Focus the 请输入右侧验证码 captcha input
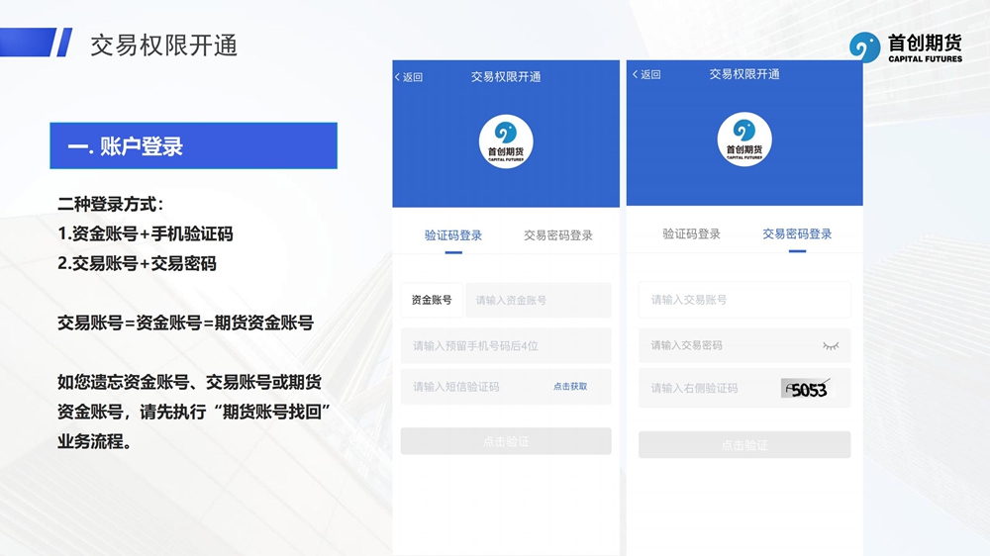This screenshot has height=556, width=990. point(707,389)
